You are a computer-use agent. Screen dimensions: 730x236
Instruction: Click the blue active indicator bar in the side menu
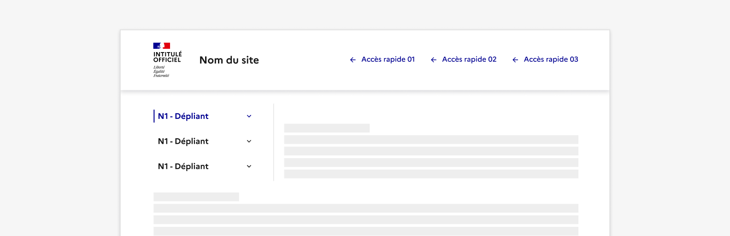pos(154,116)
